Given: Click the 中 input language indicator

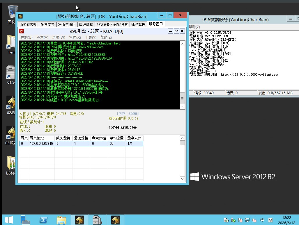Looking at the screenshot, I should 262,220.
